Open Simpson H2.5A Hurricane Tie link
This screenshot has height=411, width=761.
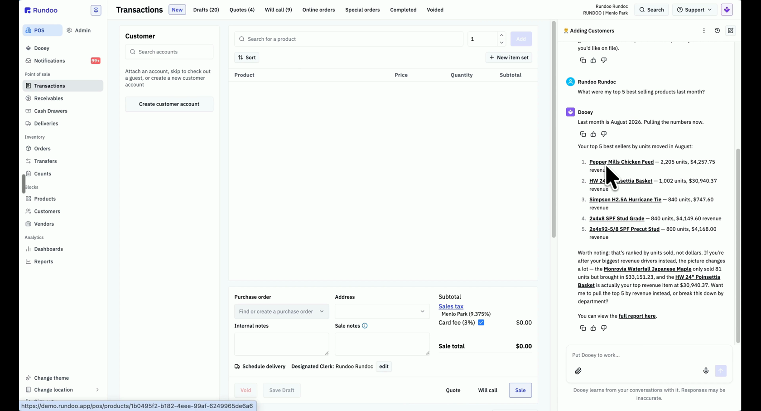(x=625, y=199)
